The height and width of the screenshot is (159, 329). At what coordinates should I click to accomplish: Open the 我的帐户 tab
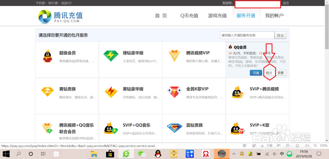click(x=274, y=16)
